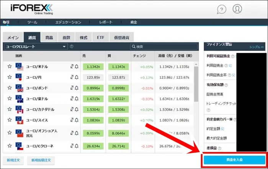Set a price alert bell for ユーロ/豪ドル
This screenshot has width=268, height=169.
(x=77, y=99)
